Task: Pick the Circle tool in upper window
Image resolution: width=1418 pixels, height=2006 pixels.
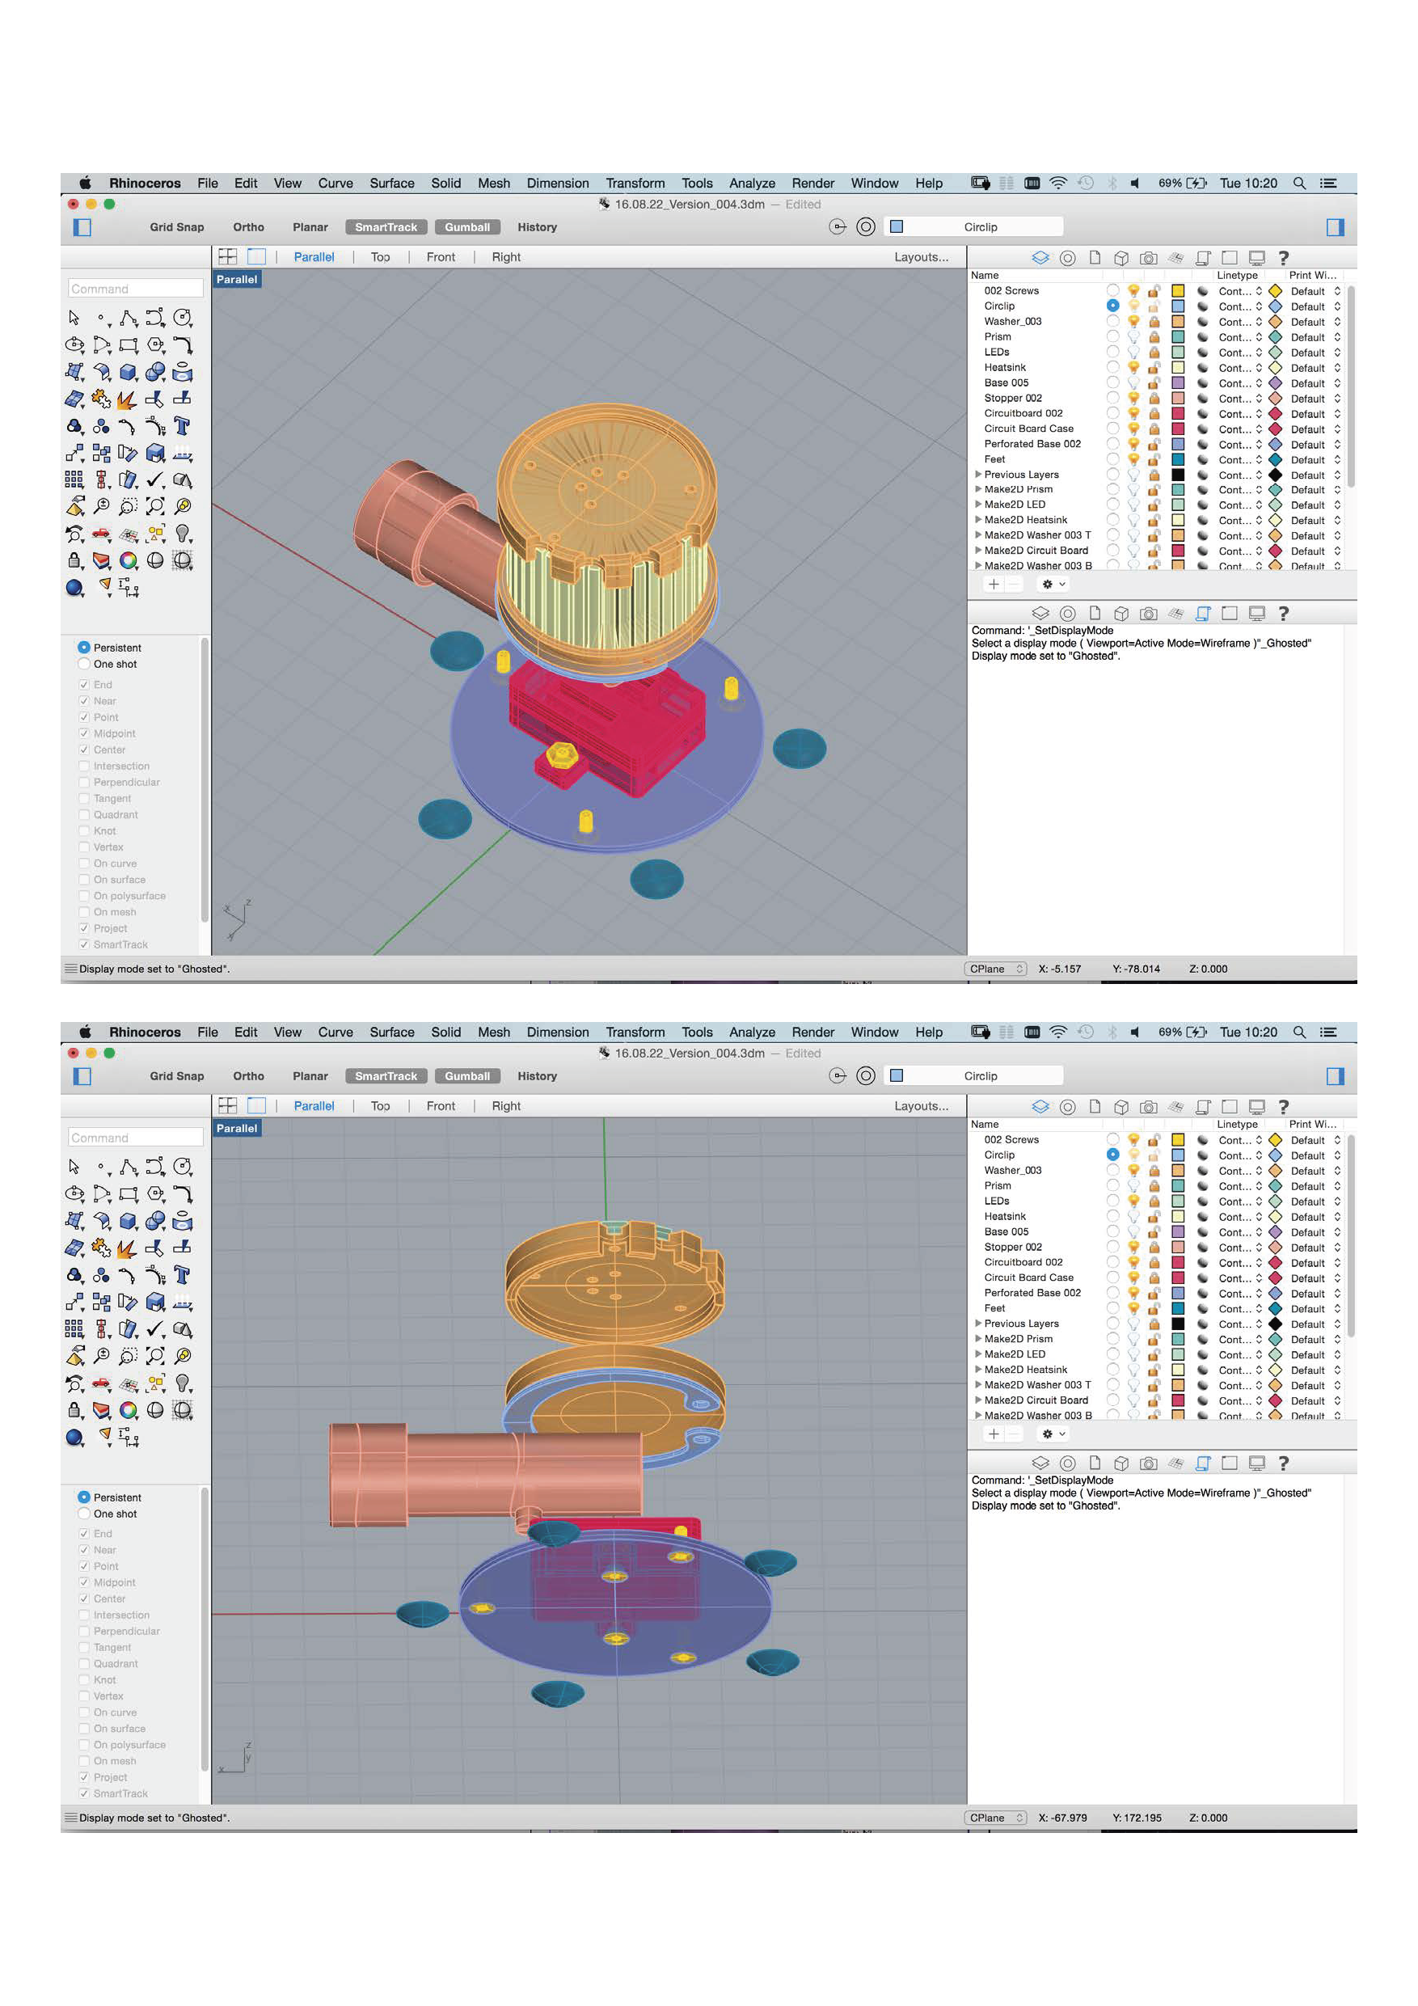Action: click(x=183, y=318)
